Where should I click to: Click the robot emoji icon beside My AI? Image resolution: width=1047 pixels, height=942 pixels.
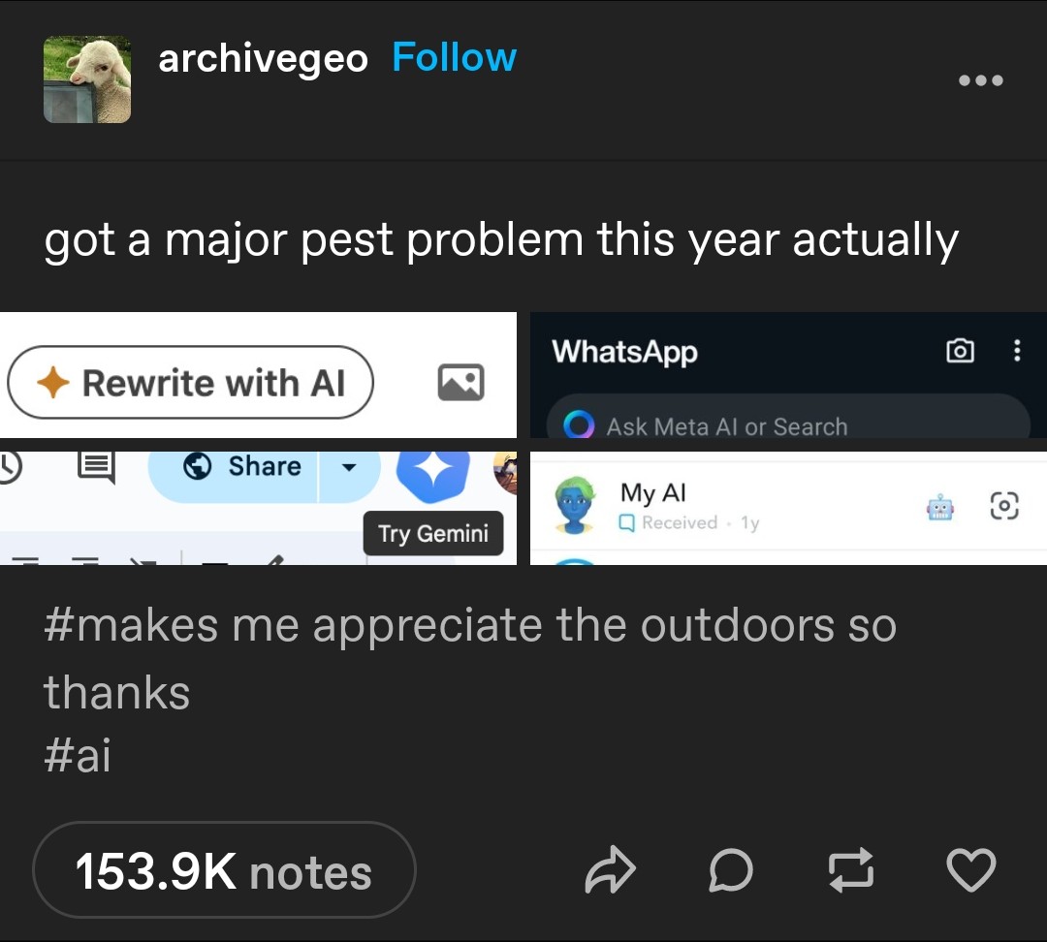click(x=939, y=509)
